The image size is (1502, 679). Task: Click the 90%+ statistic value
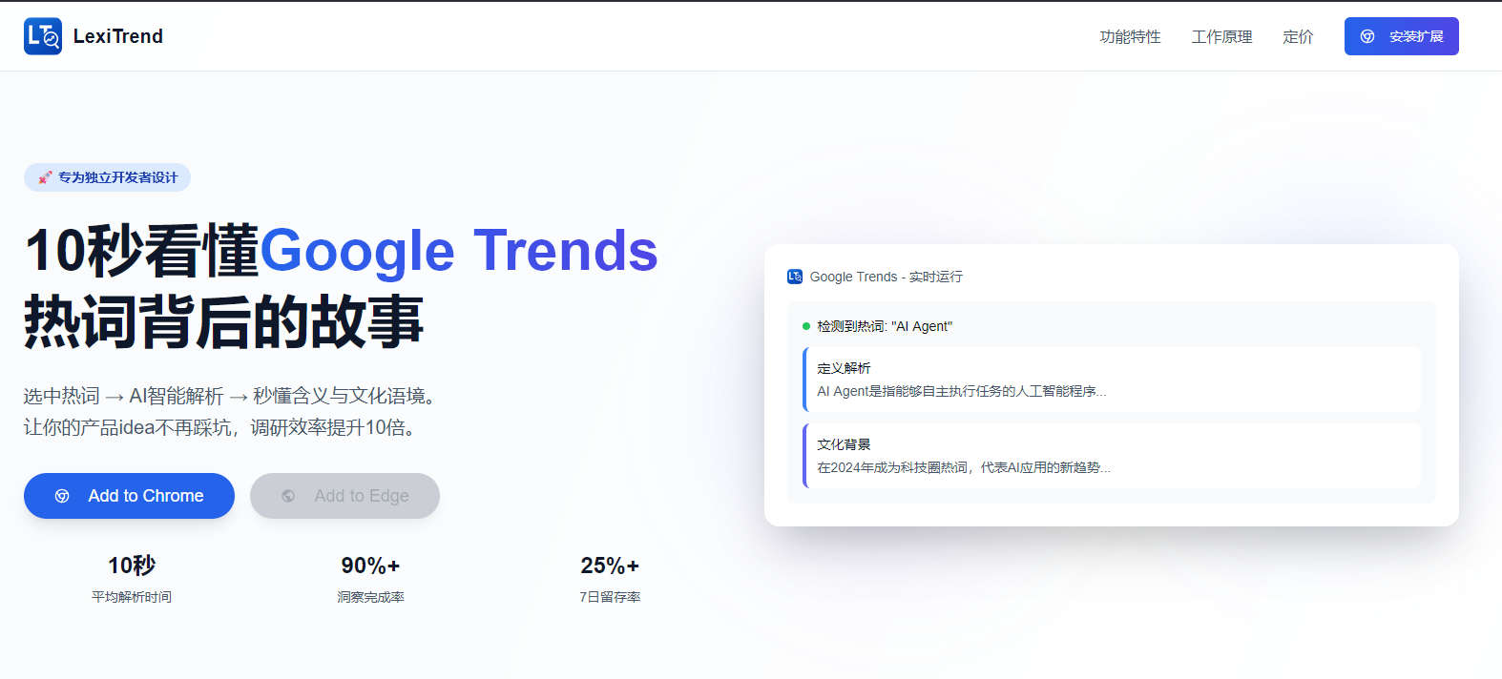pyautogui.click(x=370, y=566)
